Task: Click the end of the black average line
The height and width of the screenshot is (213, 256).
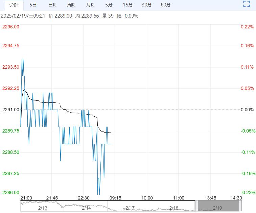Action: [111, 133]
